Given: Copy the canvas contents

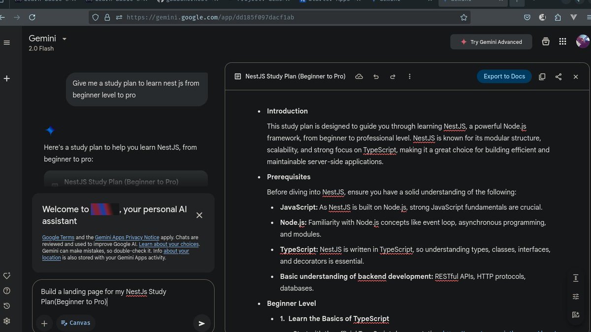Looking at the screenshot, I should 542,77.
